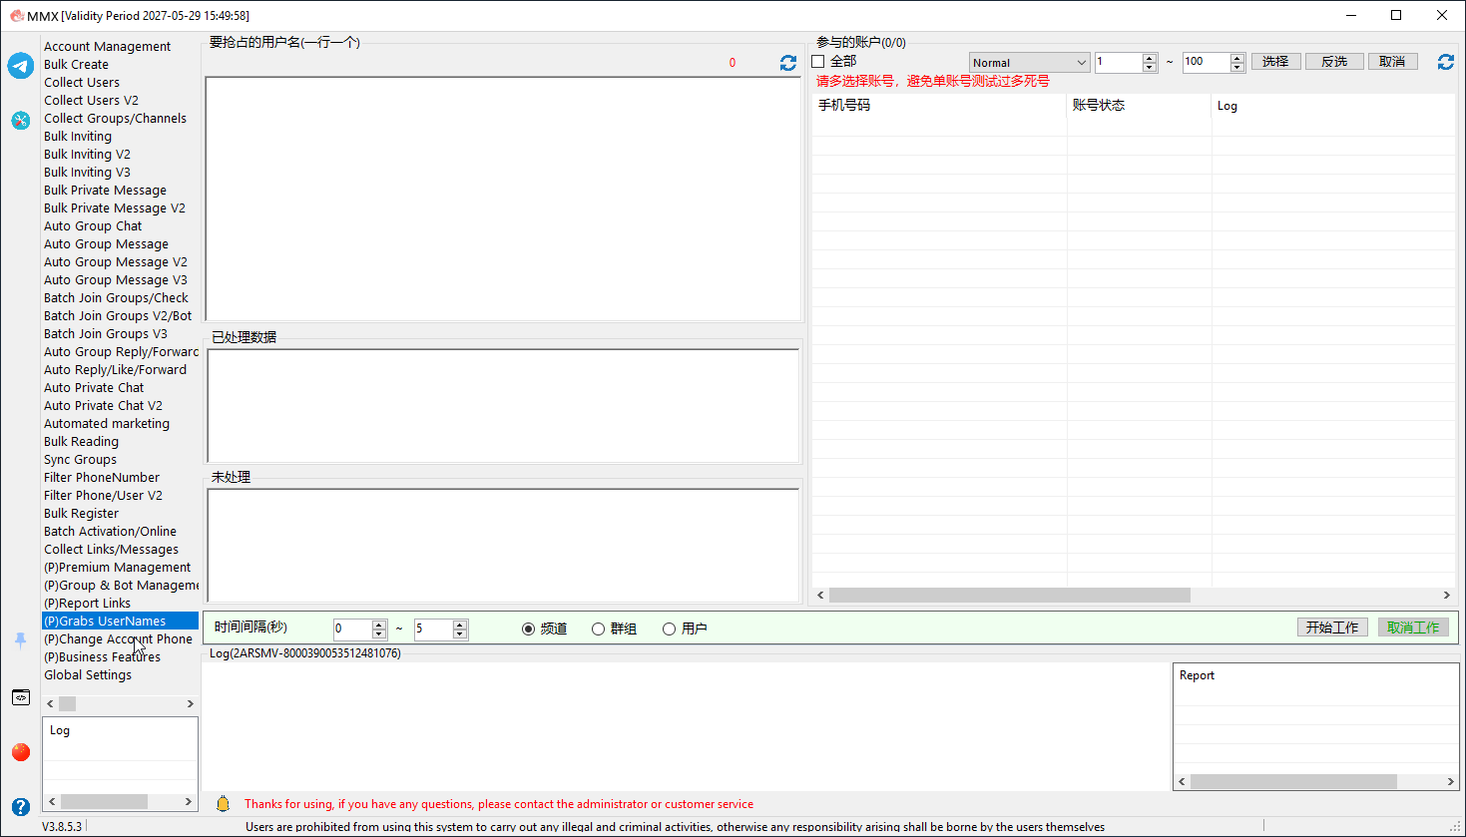Select Auto Private Chat V2 entry
Image resolution: width=1466 pixels, height=837 pixels.
point(103,406)
